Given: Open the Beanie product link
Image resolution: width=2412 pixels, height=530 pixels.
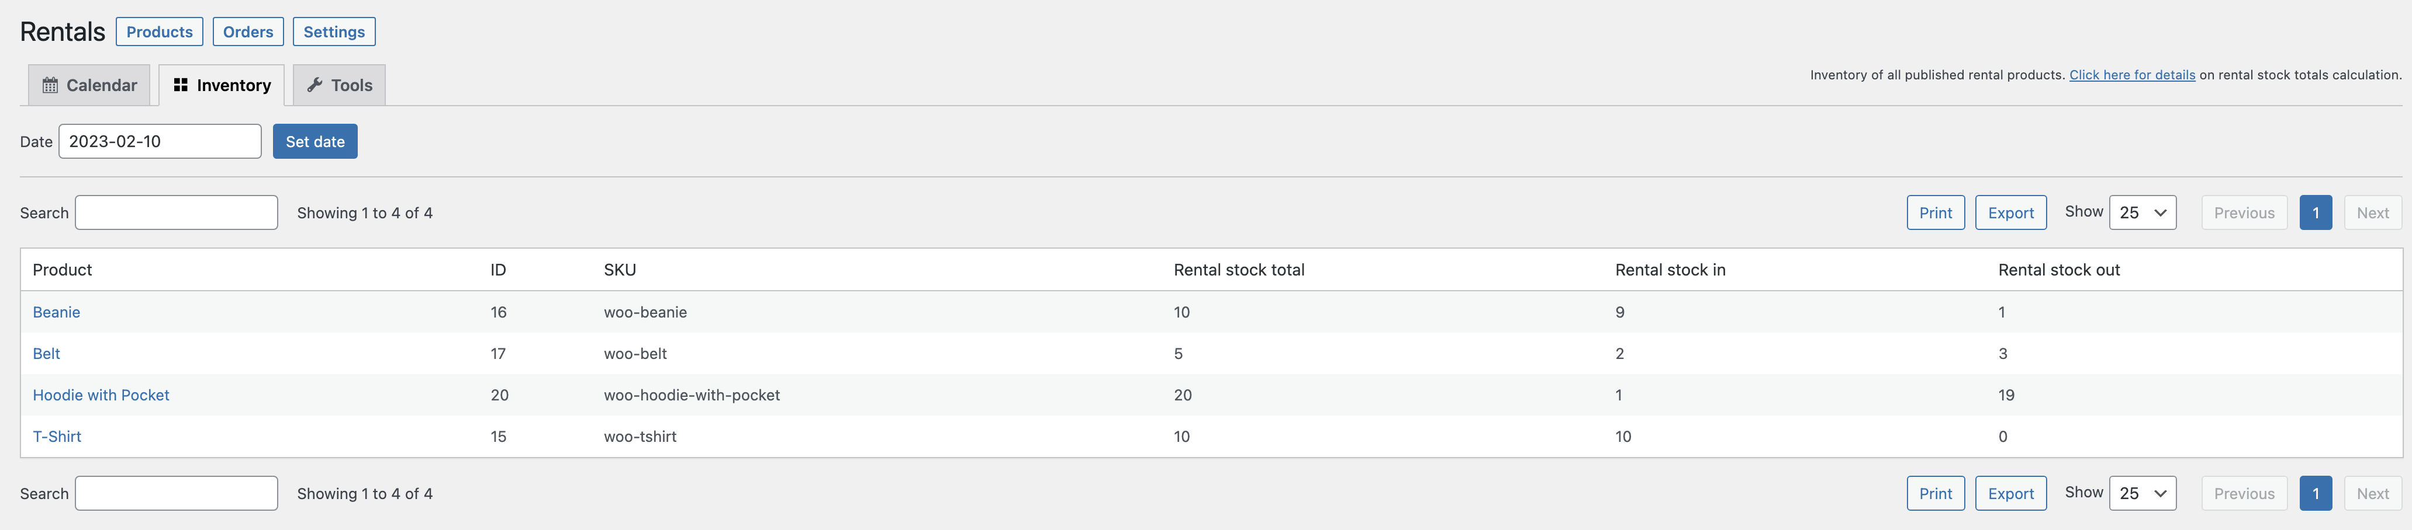Looking at the screenshot, I should pyautogui.click(x=56, y=312).
